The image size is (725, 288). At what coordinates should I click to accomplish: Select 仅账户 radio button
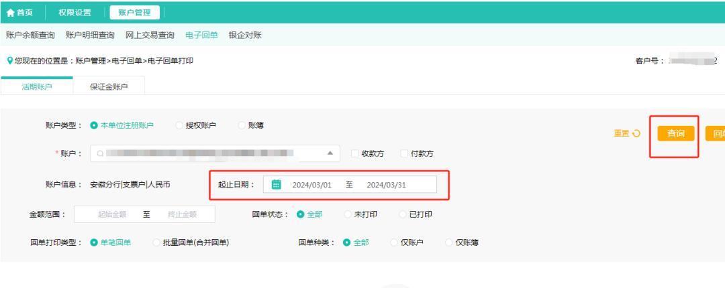394,242
